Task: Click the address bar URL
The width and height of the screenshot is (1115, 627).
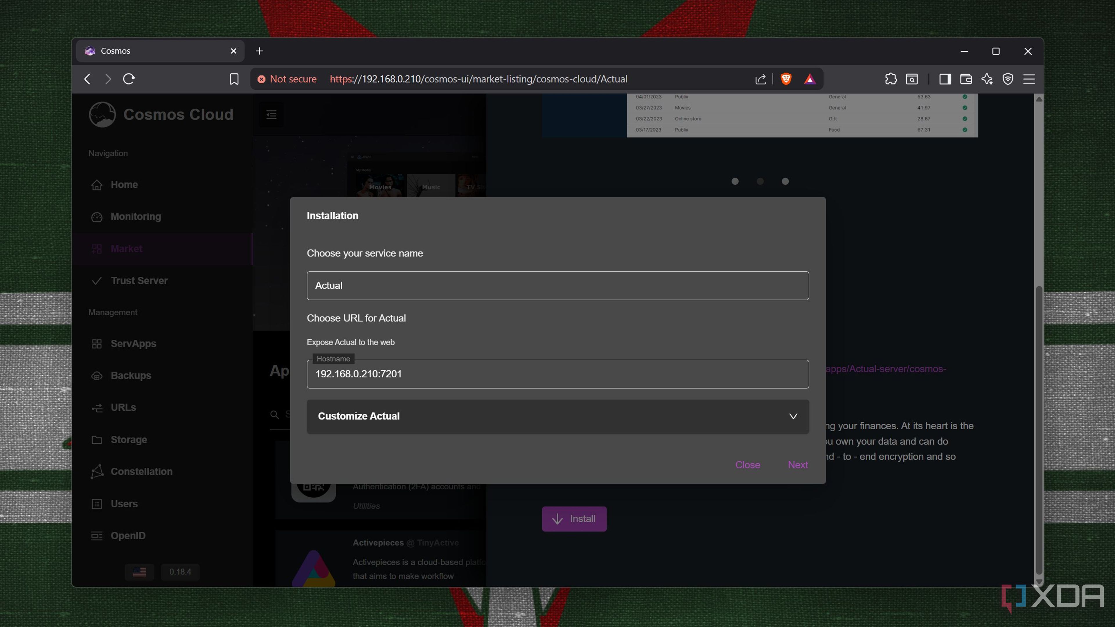Action: [478, 79]
